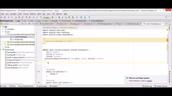Click the Undo arrow icon

(x=9, y=17)
